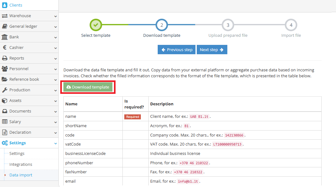Image resolution: width=336 pixels, height=187 pixels.
Task: Click the Bank building icon
Action: [x=5, y=37]
